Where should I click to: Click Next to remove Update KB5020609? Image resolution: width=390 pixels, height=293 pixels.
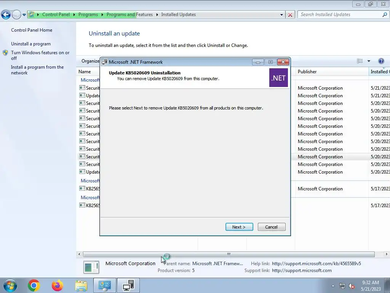pyautogui.click(x=239, y=227)
